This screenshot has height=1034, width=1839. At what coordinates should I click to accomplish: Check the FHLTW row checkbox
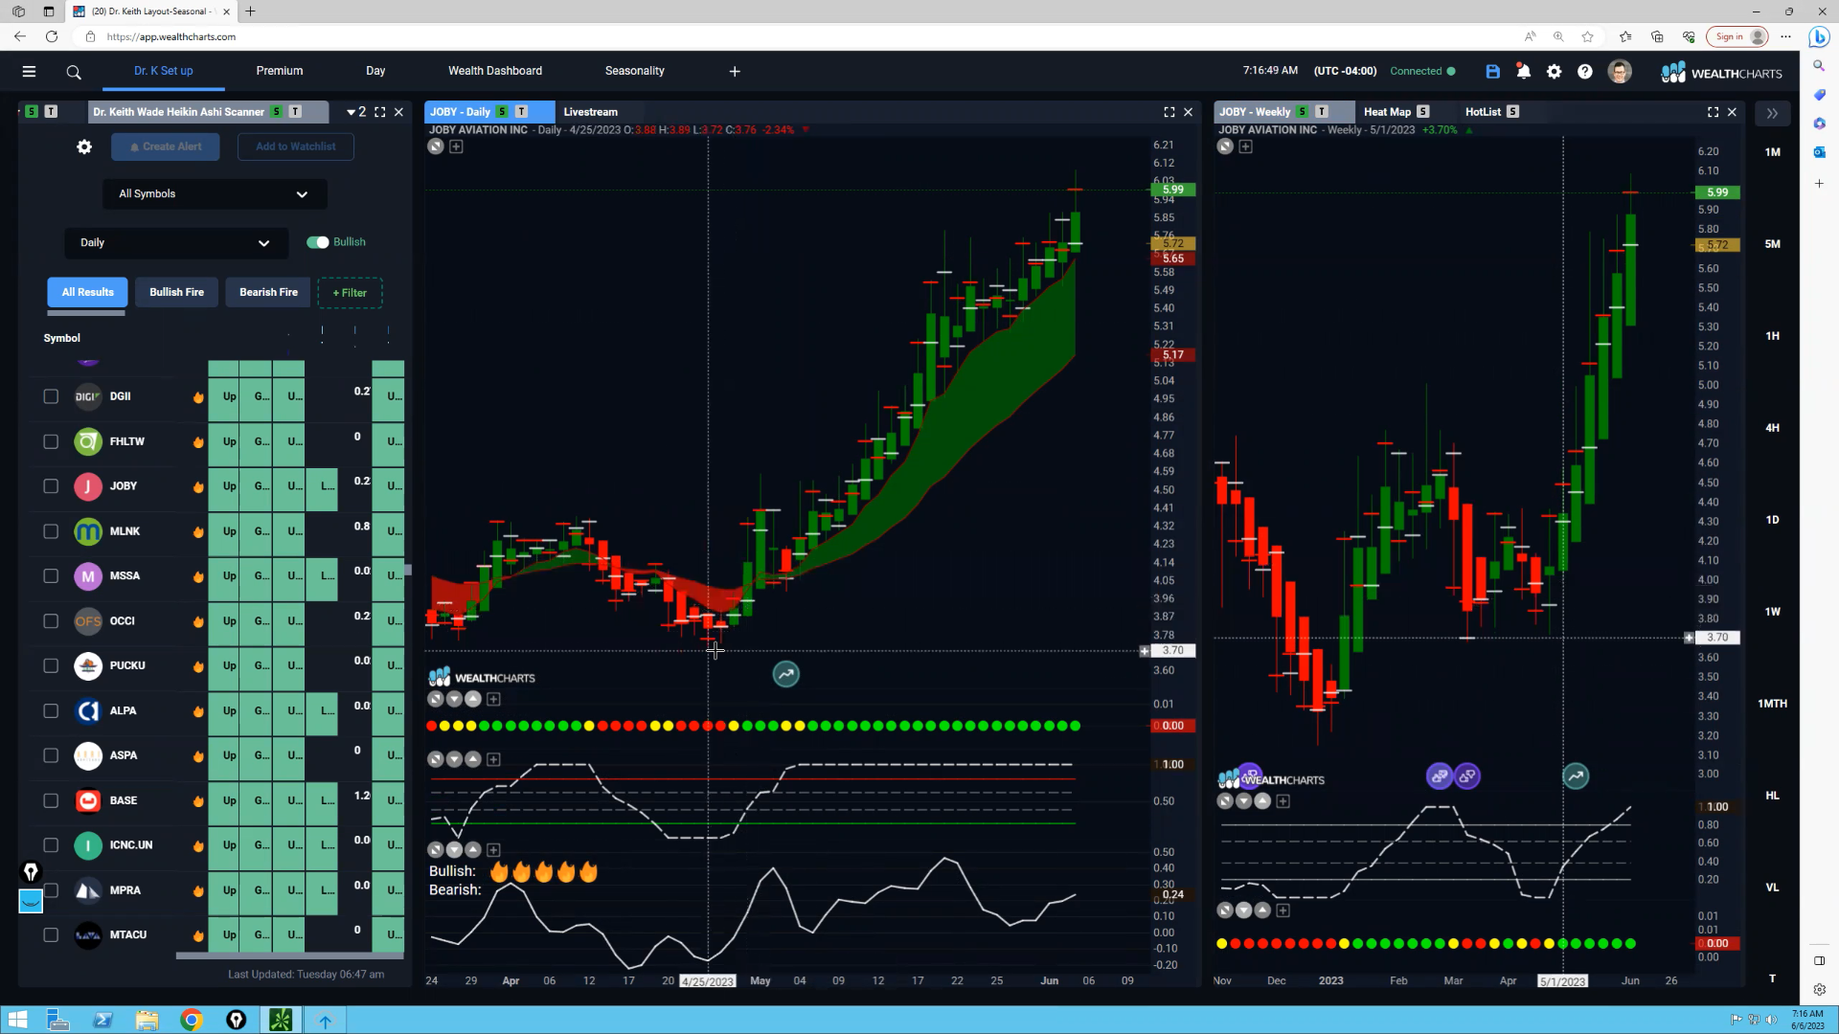tap(51, 441)
